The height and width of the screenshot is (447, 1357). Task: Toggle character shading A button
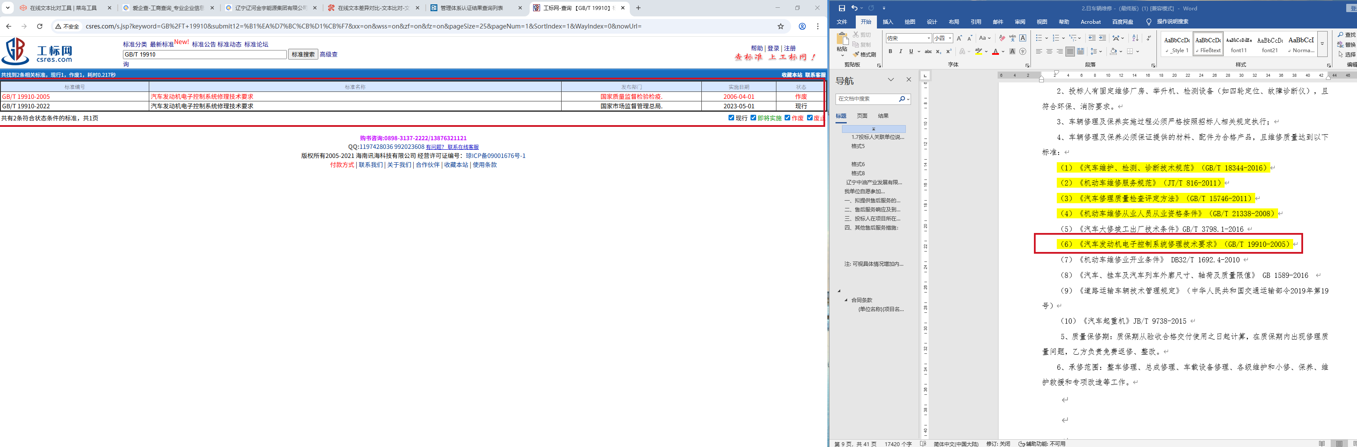1012,52
